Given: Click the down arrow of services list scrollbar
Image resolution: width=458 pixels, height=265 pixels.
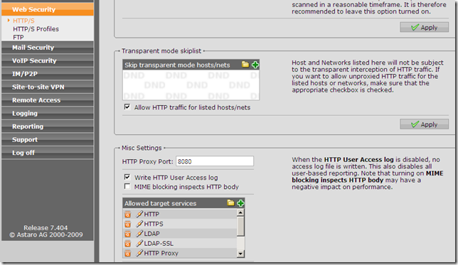Looking at the screenshot, I should (x=240, y=254).
